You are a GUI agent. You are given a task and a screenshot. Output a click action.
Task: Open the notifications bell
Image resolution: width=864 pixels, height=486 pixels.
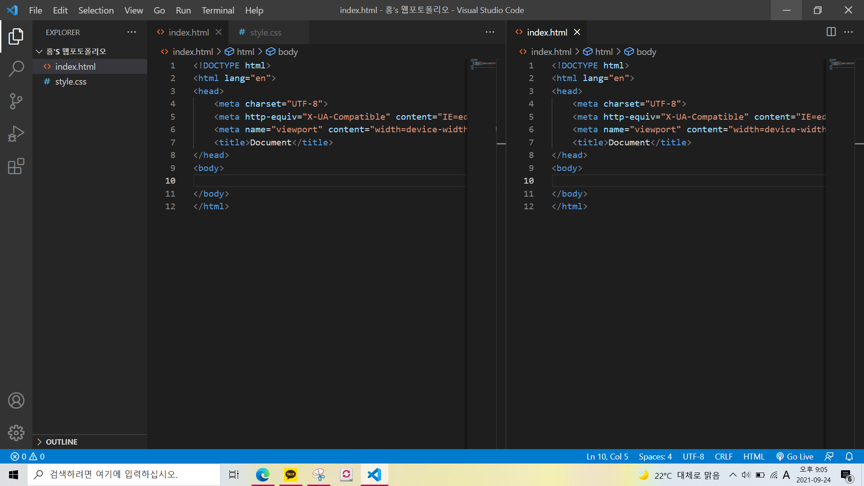pos(849,456)
